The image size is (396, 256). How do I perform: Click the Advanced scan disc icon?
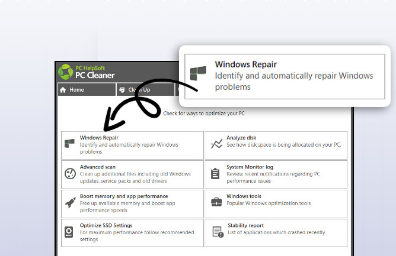(70, 173)
